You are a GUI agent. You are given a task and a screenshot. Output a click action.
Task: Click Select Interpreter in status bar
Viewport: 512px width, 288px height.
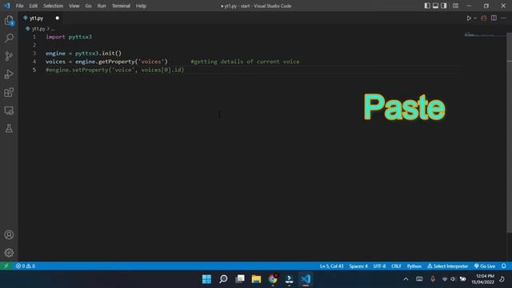click(x=448, y=266)
